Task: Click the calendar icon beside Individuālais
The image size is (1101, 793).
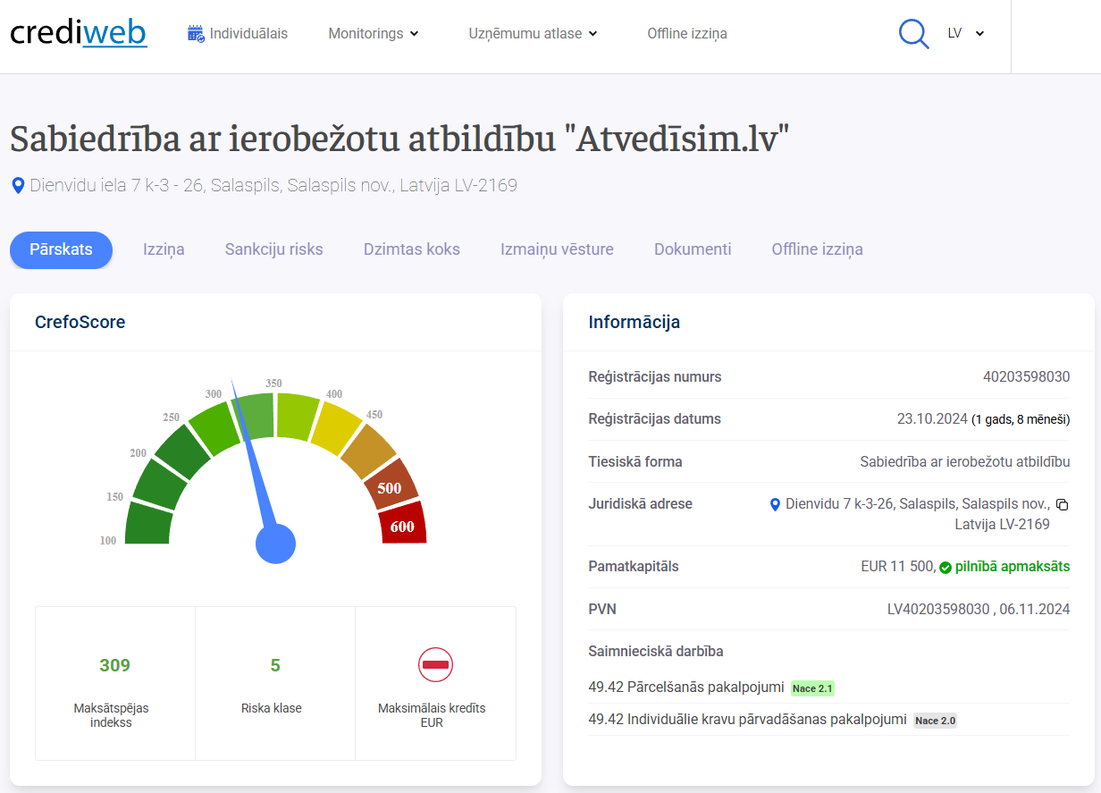Action: [x=196, y=33]
